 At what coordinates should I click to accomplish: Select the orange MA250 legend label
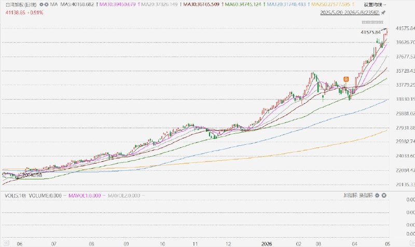pos(331,5)
